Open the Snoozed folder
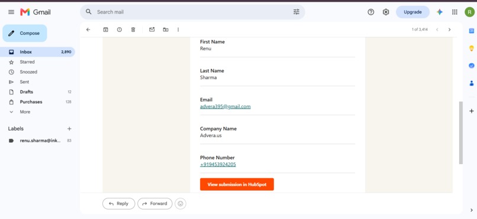 [38, 72]
